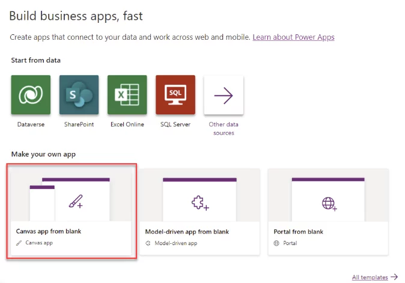
Task: Select the SharePoint data source icon
Action: pos(79,95)
